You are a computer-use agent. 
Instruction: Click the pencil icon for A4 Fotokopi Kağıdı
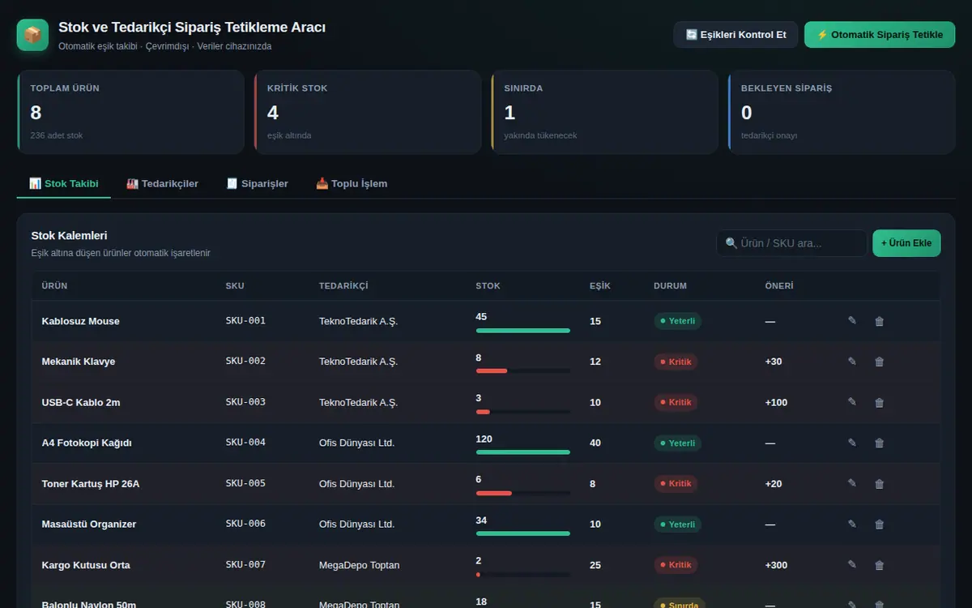point(852,443)
